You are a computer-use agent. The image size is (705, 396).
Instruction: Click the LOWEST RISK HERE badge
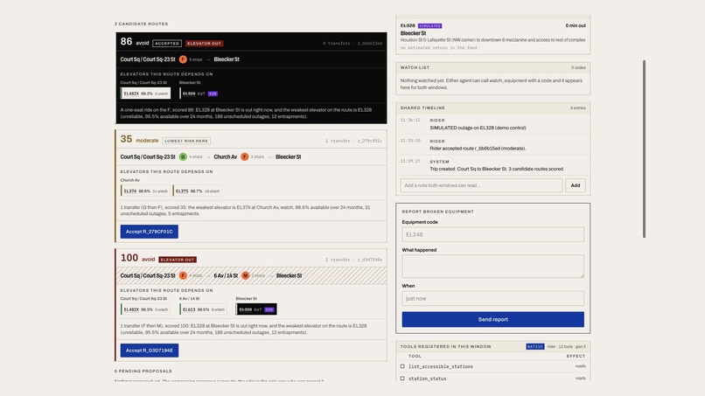[186, 141]
